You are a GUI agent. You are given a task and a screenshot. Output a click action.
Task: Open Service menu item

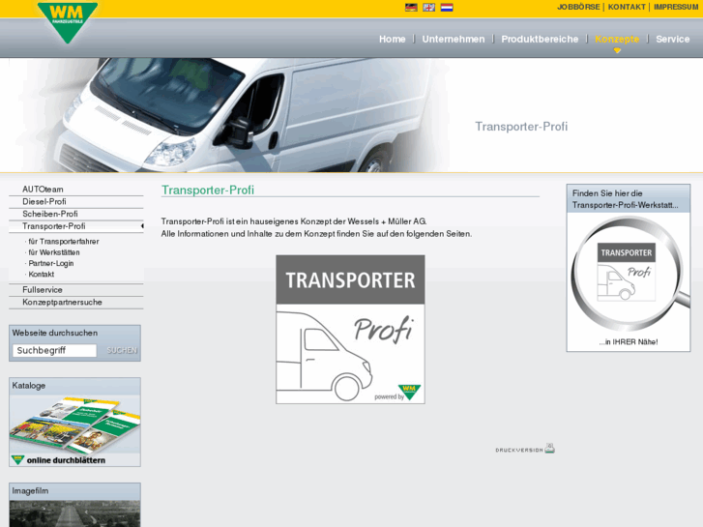click(672, 39)
